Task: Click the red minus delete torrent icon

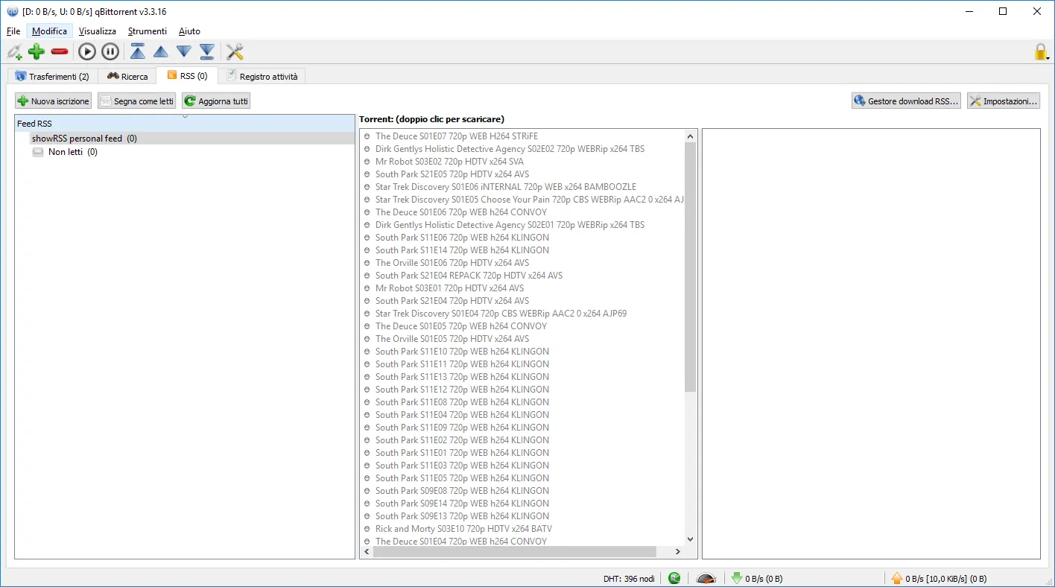Action: 60,51
